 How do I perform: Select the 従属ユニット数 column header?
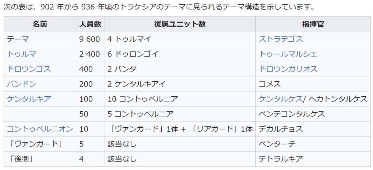pos(180,24)
